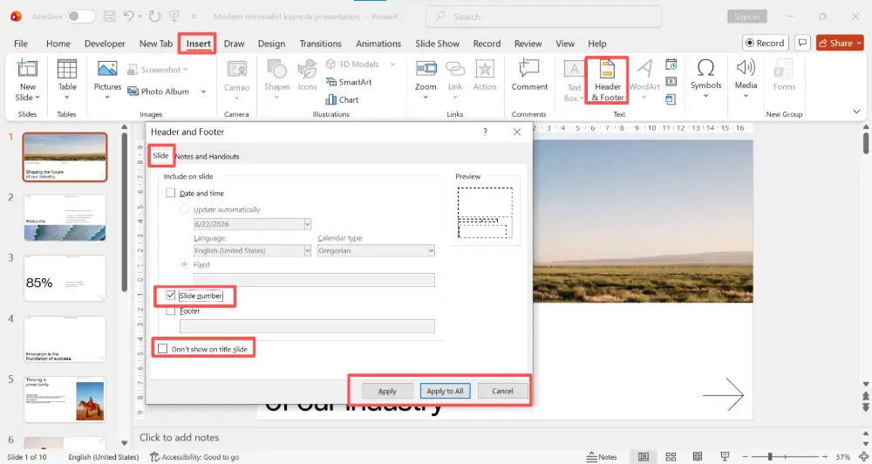
Task: Click the Screenshot tool
Action: click(157, 70)
